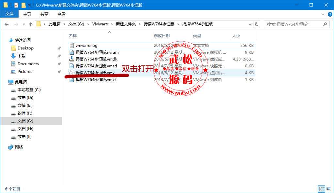
Task: Expand the chevron after VMware in breadcrumb
Action: (x=112, y=24)
